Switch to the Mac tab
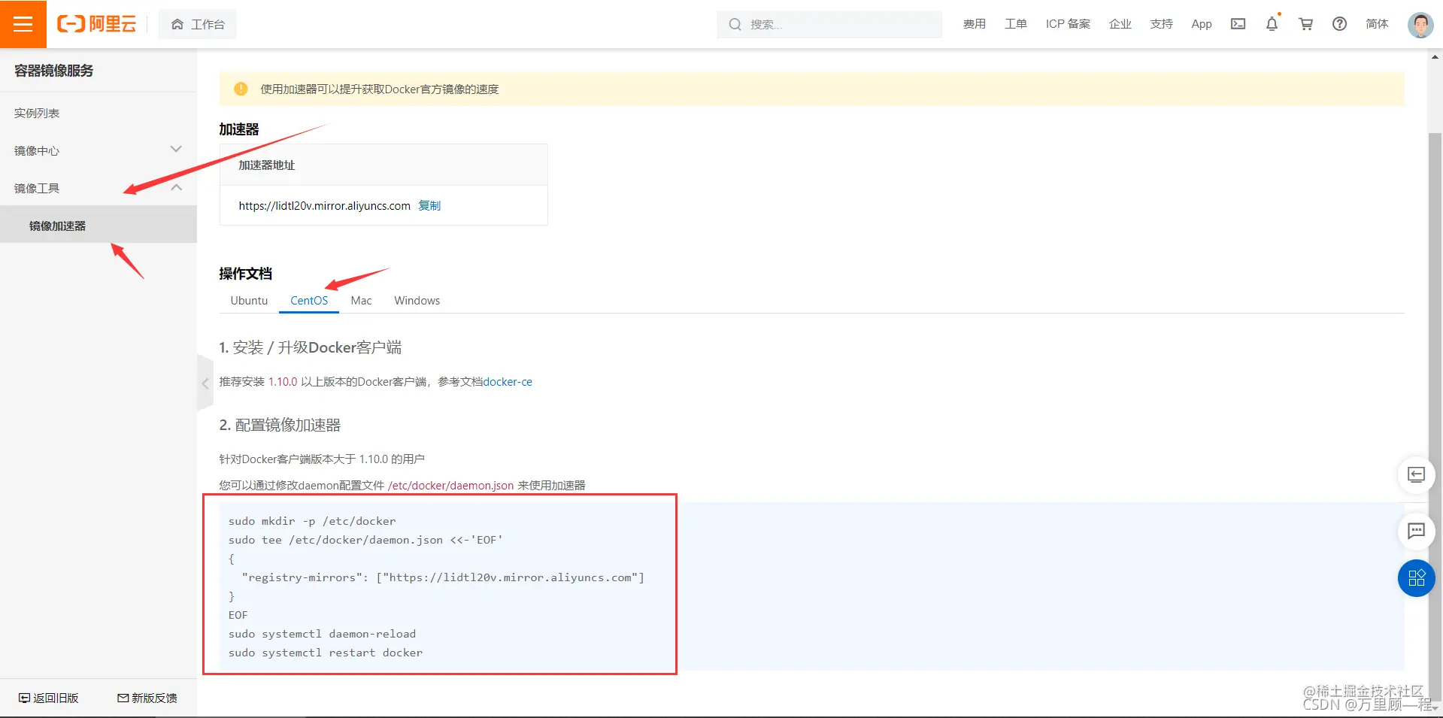 tap(361, 300)
